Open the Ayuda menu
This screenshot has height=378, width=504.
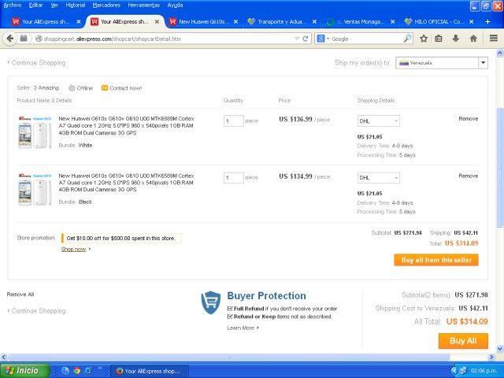175,6
